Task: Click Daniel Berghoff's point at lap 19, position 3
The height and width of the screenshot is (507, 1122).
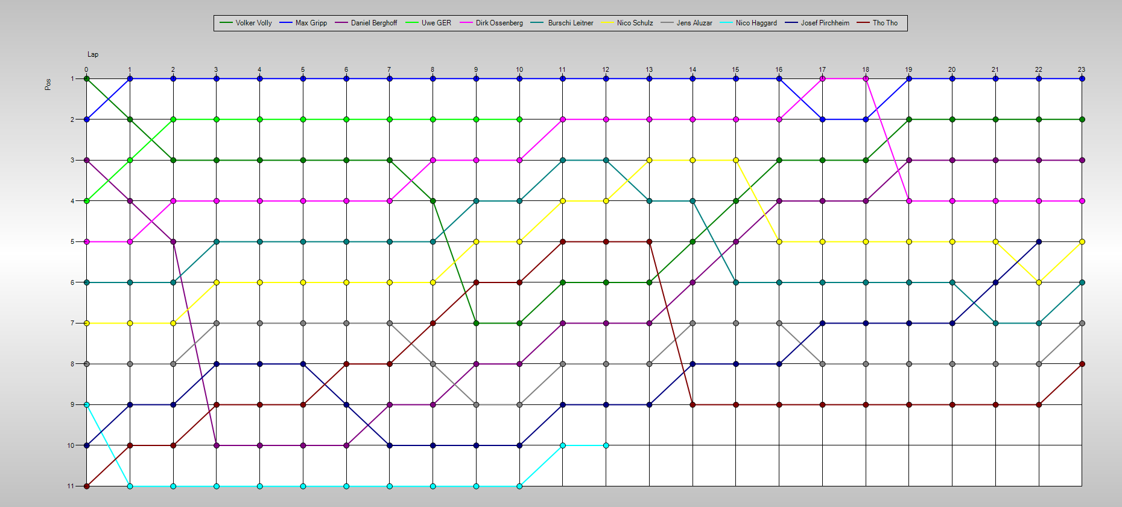Action: (x=909, y=160)
